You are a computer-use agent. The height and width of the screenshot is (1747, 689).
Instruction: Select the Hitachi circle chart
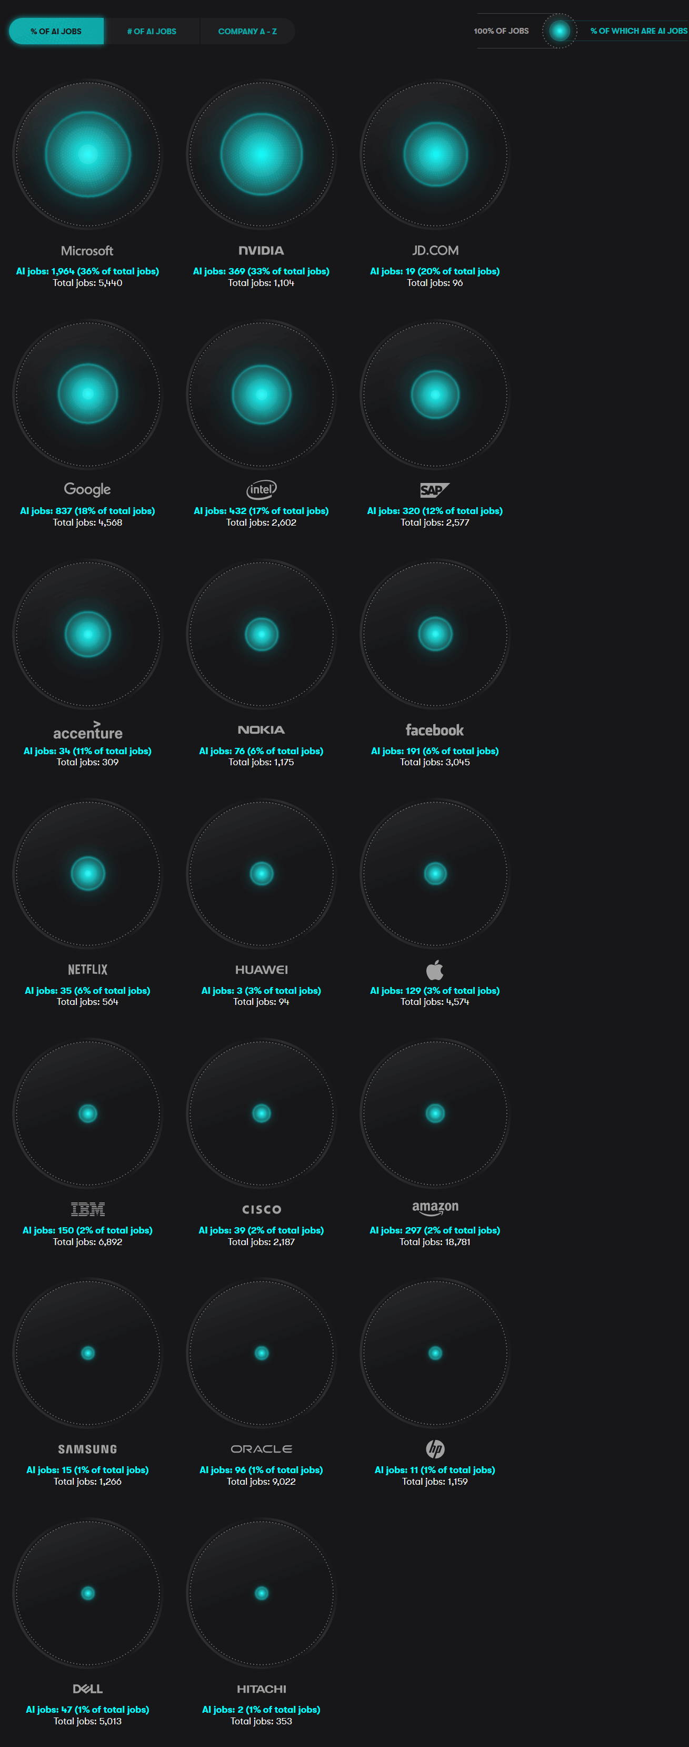click(x=262, y=1593)
